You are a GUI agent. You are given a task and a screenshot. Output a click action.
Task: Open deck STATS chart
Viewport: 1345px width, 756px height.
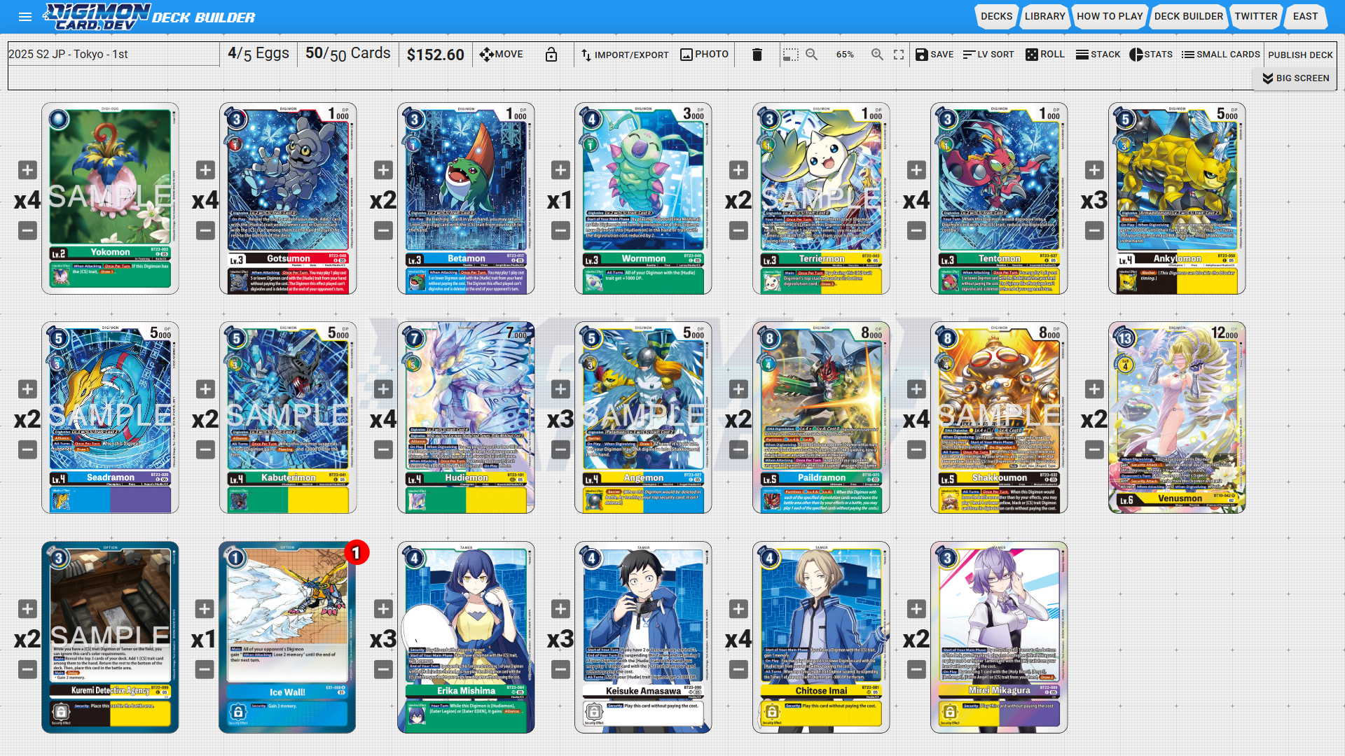(x=1150, y=55)
